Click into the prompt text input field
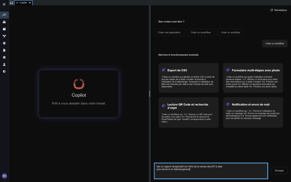This screenshot has width=291, height=182. pos(211,171)
